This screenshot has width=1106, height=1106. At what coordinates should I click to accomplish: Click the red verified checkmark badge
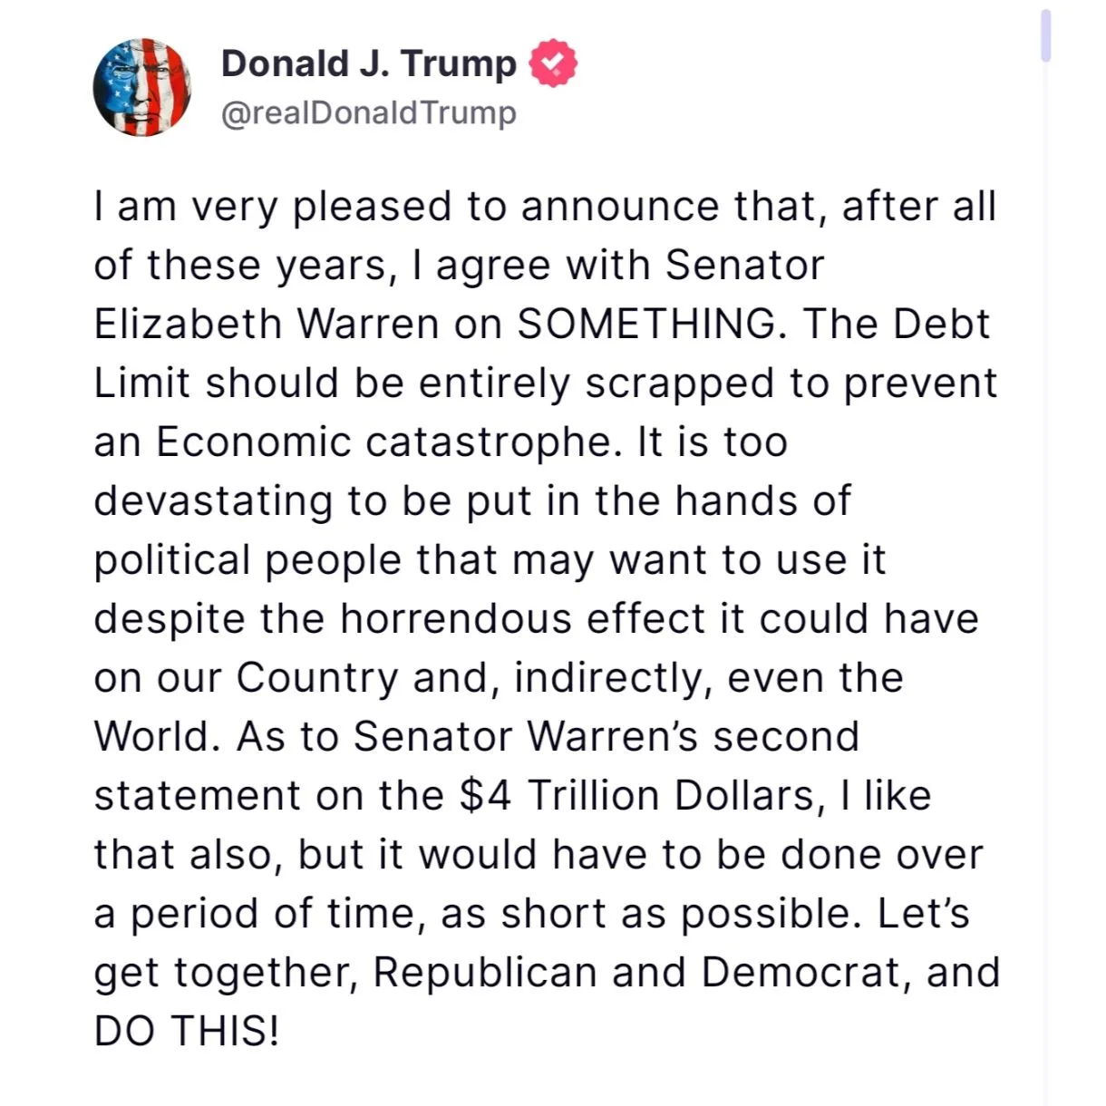pyautogui.click(x=553, y=63)
